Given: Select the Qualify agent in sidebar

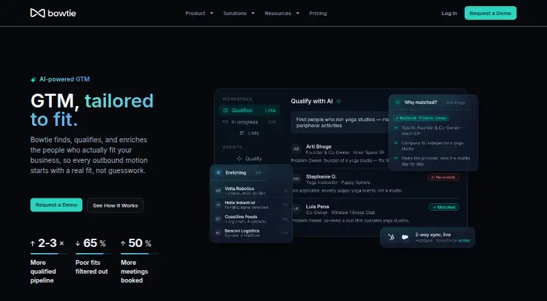Looking at the screenshot, I should pyautogui.click(x=249, y=159).
